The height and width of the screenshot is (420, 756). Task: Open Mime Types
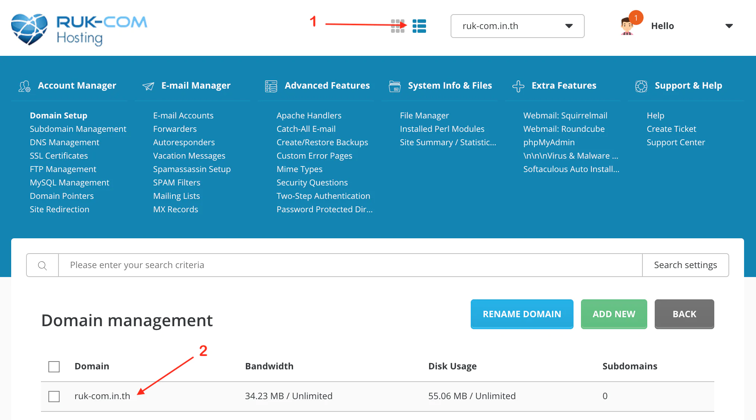point(299,169)
